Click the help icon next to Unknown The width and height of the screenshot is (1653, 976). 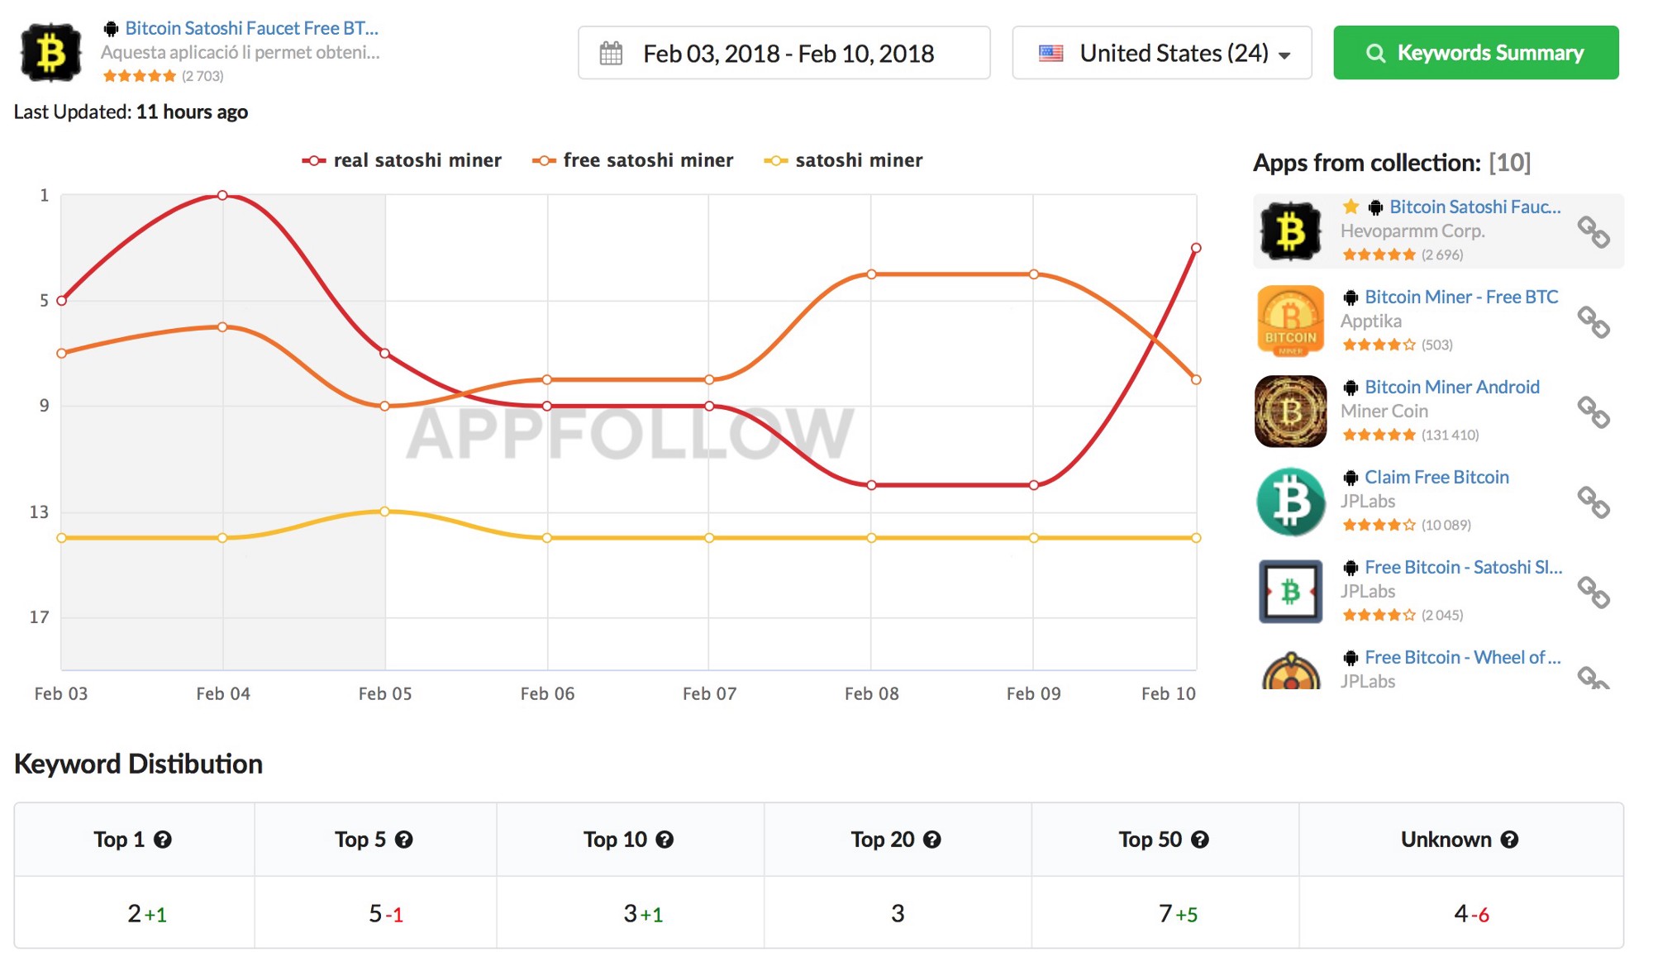tap(1509, 840)
